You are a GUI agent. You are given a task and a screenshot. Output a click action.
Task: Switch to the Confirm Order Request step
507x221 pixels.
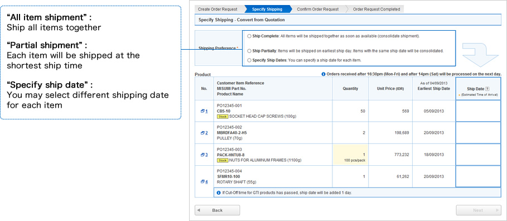tap(318, 9)
